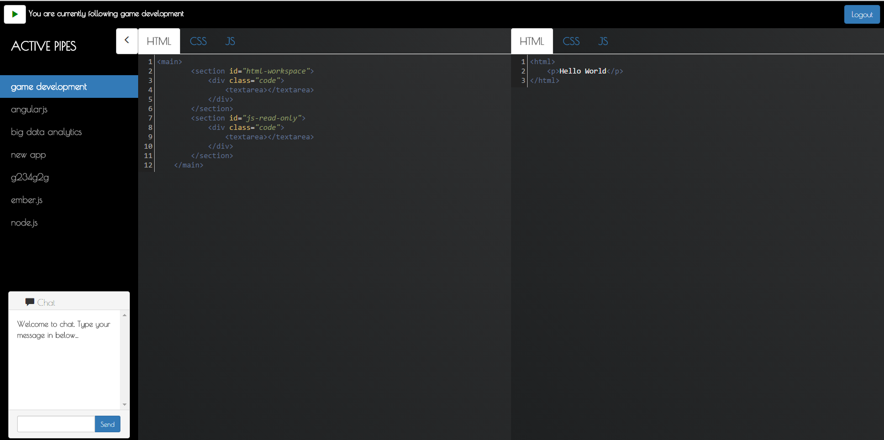Click line number 12 in left gutter

point(148,165)
